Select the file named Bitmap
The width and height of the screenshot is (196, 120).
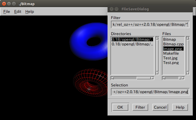170,39
